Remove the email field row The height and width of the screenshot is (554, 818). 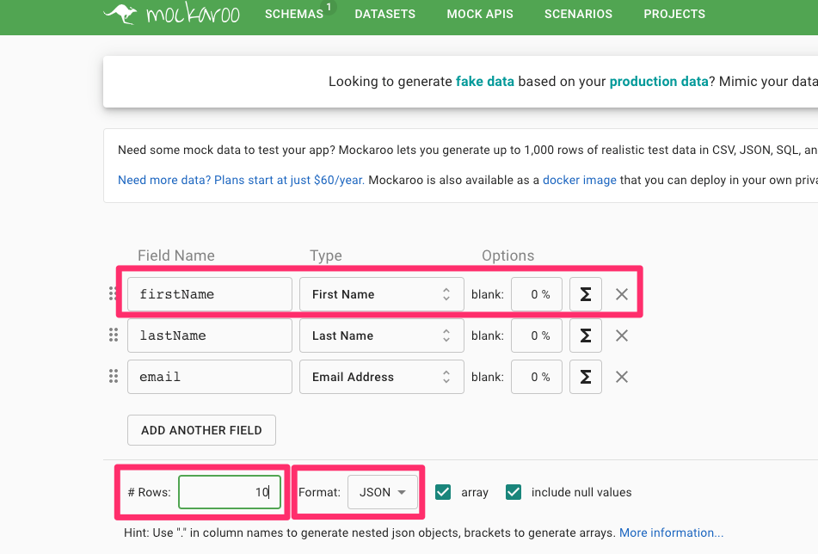[x=621, y=377]
